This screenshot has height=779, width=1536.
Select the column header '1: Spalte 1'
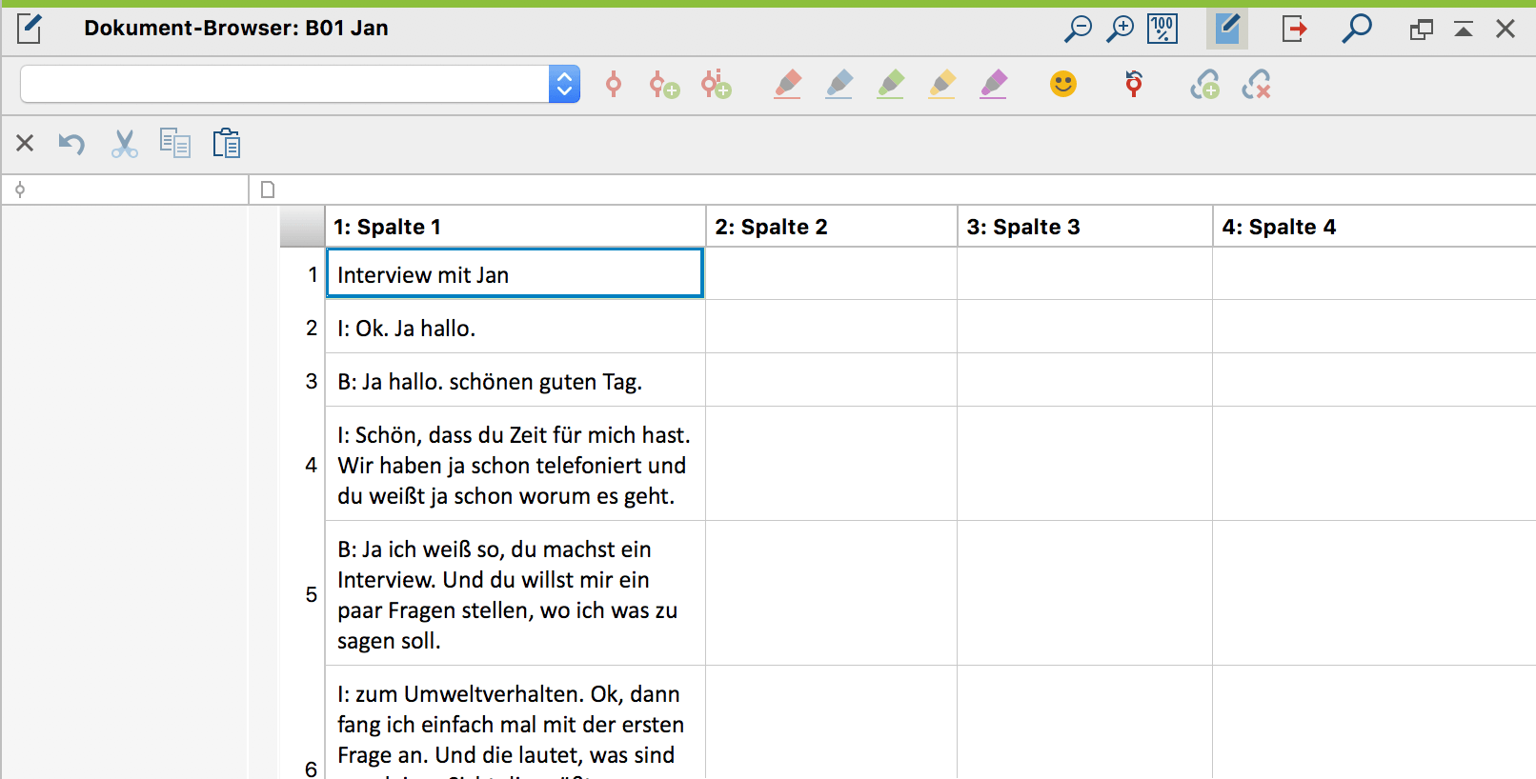[515, 227]
